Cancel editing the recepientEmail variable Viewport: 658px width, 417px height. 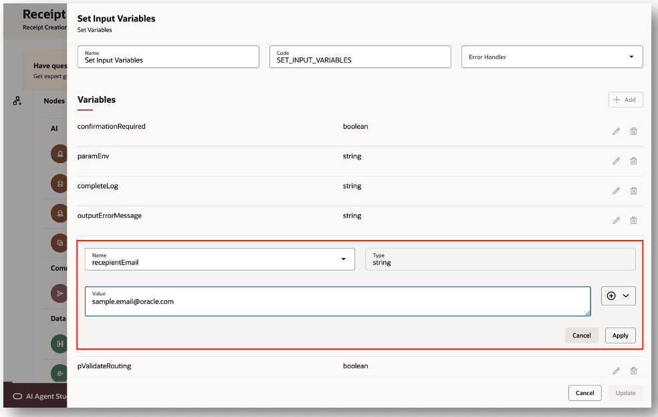(x=581, y=335)
